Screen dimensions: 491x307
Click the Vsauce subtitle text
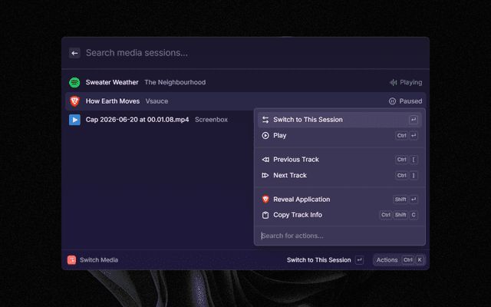point(157,101)
